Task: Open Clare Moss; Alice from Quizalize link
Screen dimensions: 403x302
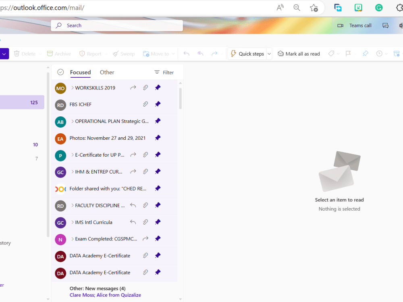Action: [x=105, y=295]
